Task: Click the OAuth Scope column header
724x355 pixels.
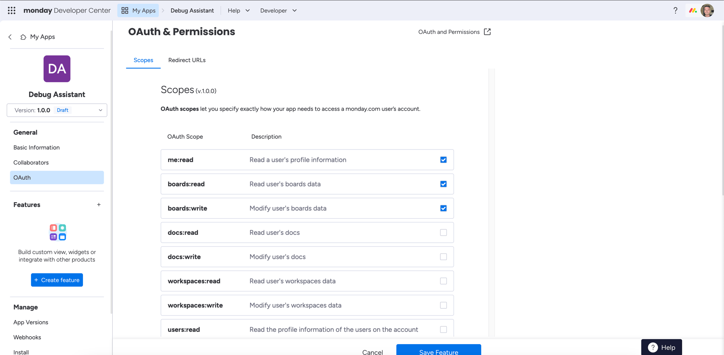Action: (185, 137)
